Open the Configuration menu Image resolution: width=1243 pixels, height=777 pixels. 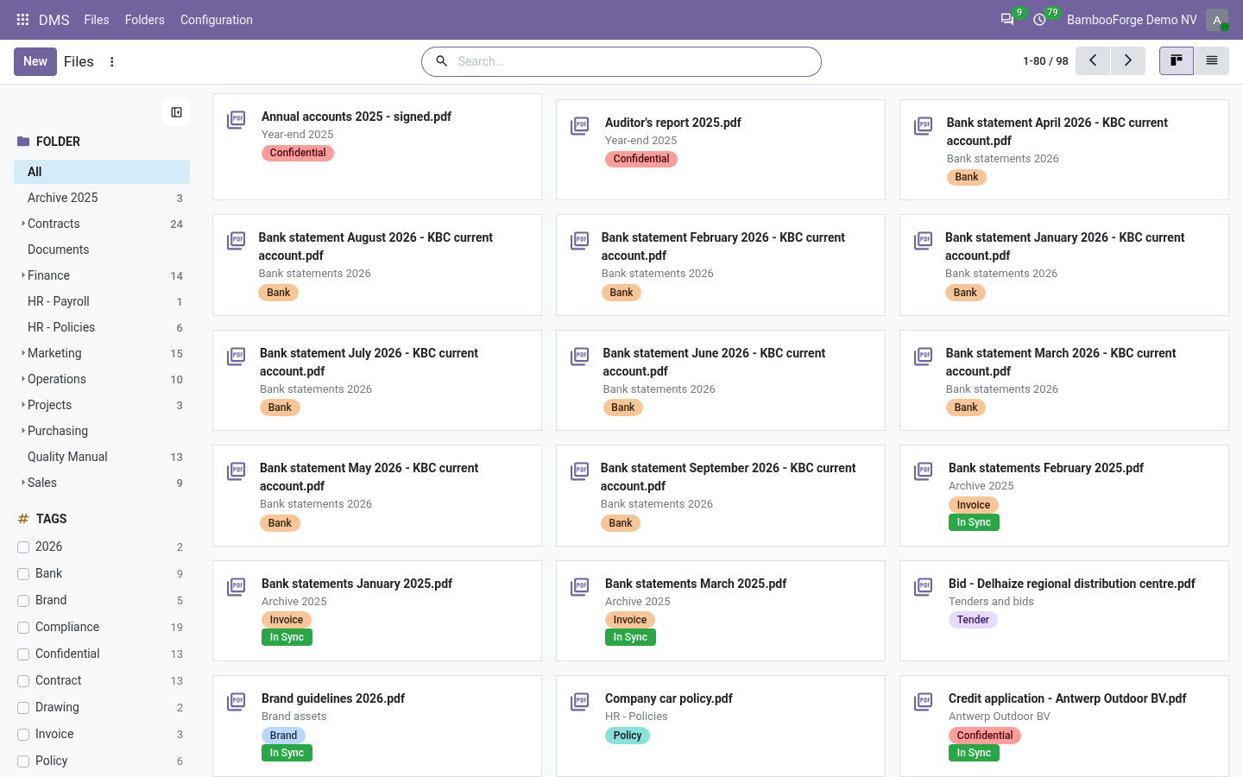[x=217, y=20]
